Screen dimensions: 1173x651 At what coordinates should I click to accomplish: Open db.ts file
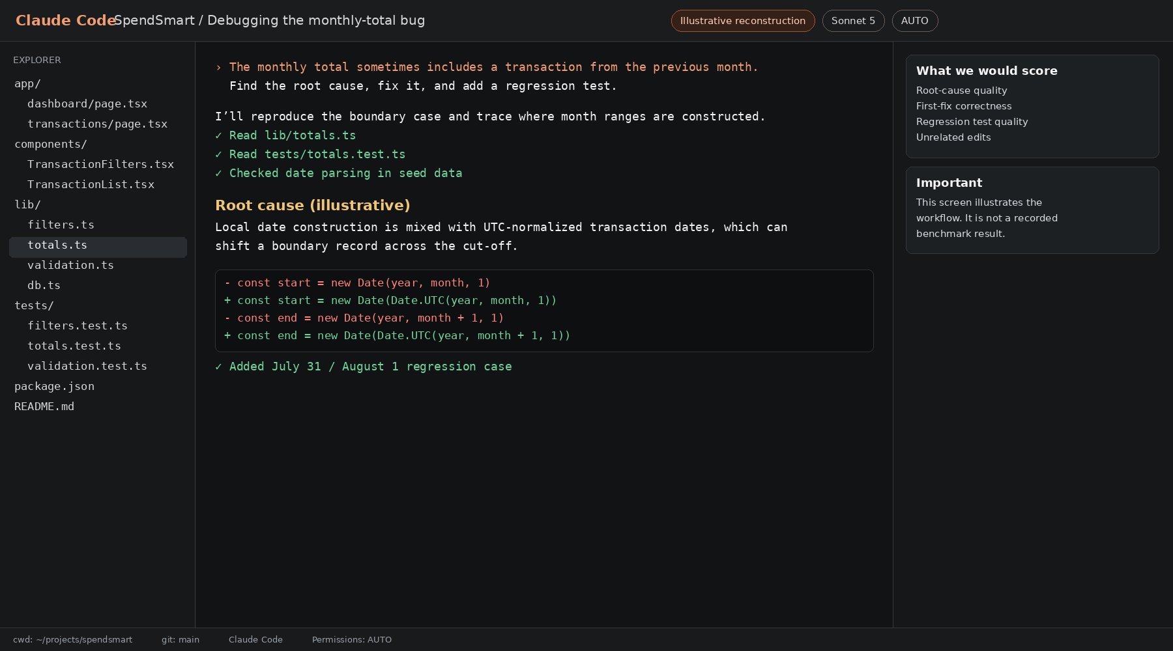coord(44,286)
